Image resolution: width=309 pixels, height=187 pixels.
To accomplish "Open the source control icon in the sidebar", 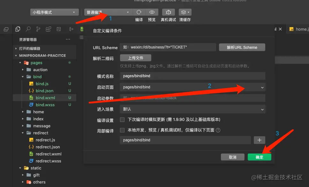I will tap(38, 29).
